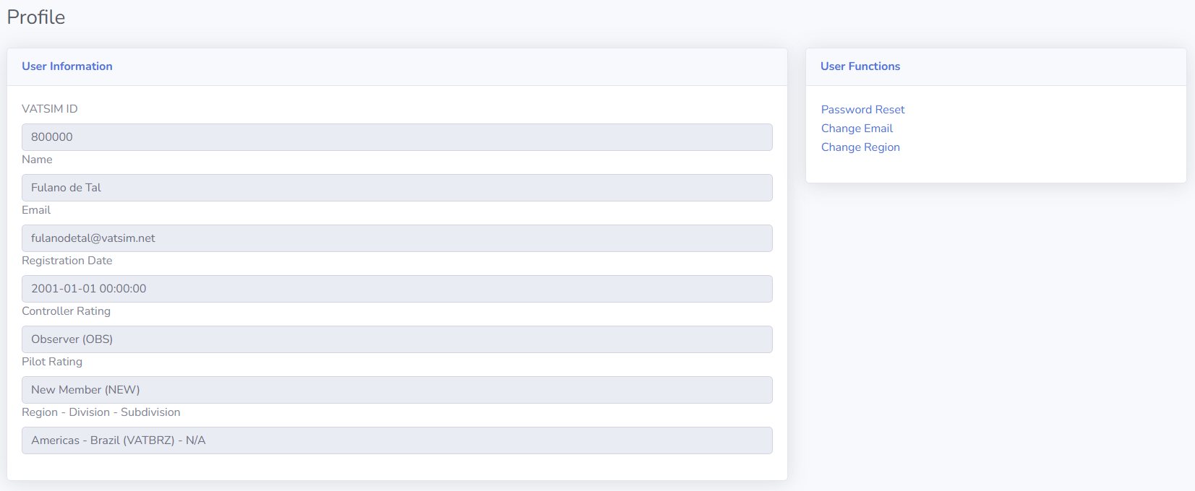This screenshot has width=1195, height=491.
Task: Click the Email field with fulanodetal@vatsim.net
Action: click(x=397, y=238)
